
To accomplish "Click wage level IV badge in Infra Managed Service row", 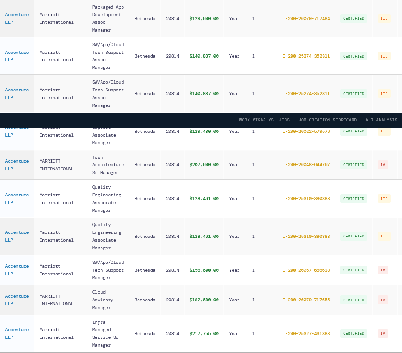I will point(383,333).
